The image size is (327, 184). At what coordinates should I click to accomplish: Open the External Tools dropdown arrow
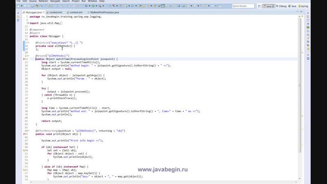(103, 6)
